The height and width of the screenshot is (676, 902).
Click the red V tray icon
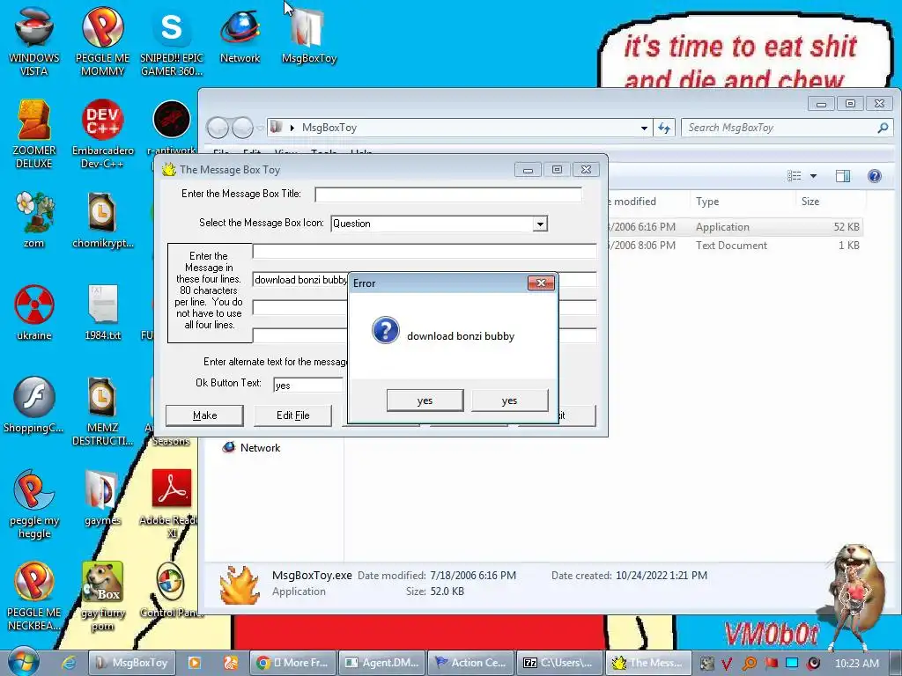[x=727, y=664]
